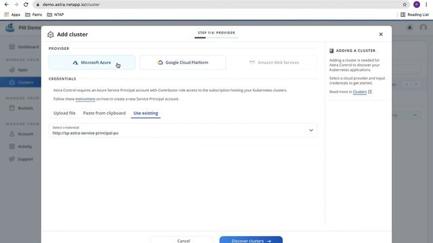Reload the page with refresh icon
Screen dimensions: 433x243
[26, 5]
